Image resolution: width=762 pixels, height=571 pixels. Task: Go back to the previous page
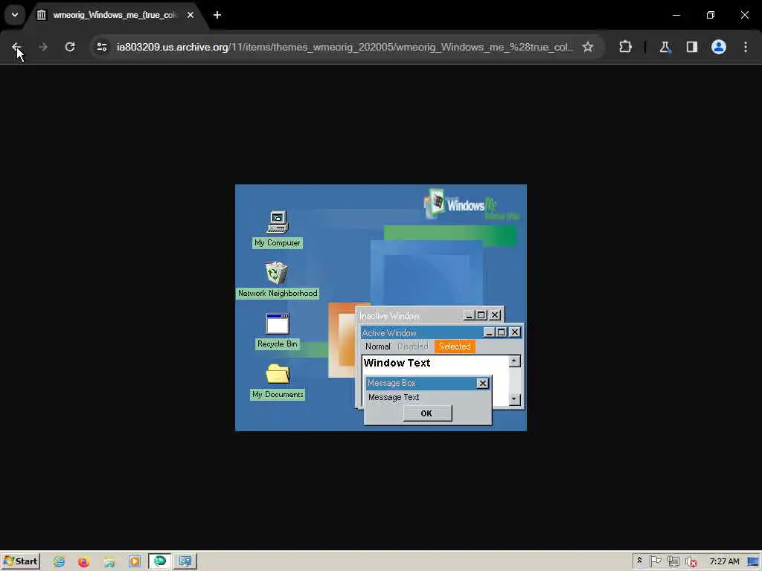[x=16, y=47]
